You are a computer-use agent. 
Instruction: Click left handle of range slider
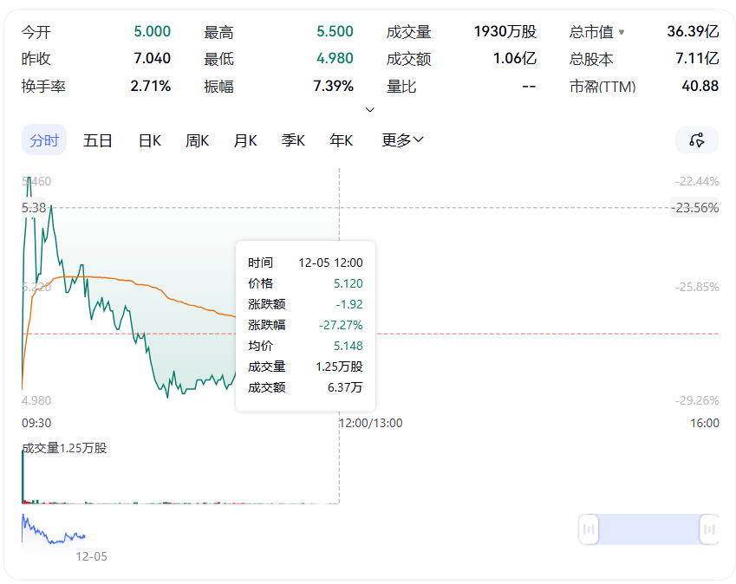click(589, 529)
